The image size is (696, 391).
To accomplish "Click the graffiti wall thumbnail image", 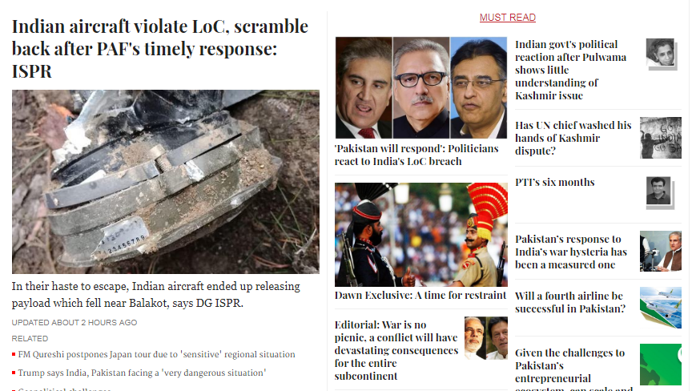I will pyautogui.click(x=661, y=138).
